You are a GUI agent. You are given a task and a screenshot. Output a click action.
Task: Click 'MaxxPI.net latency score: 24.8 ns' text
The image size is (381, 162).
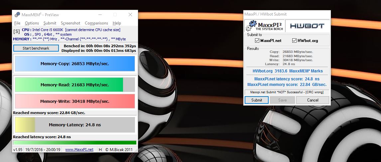(287, 79)
